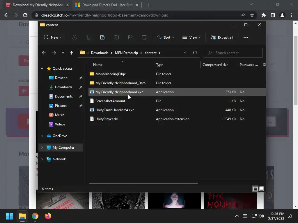
Task: Select the ScreenshotAmount file
Action: [x=110, y=101]
